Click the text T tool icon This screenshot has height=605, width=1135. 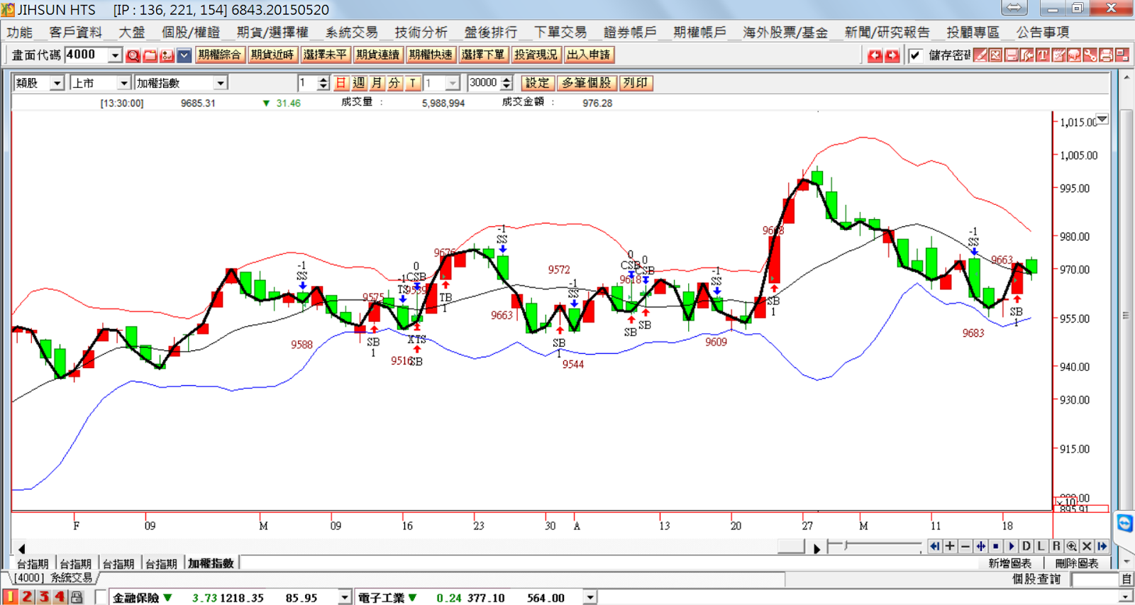1043,55
